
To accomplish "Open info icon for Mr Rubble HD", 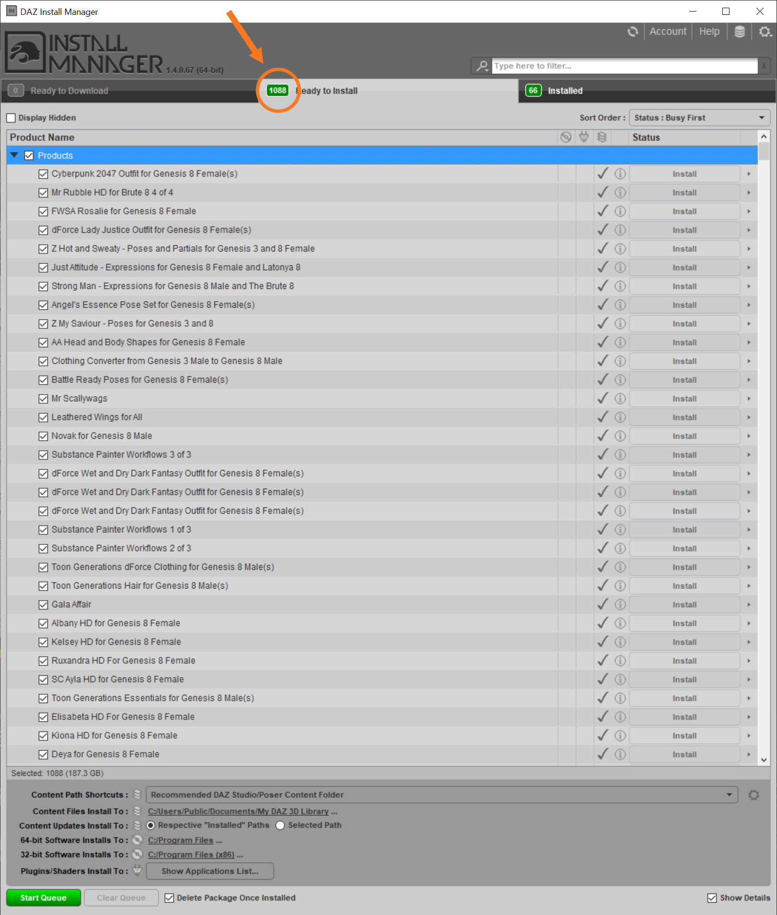I will click(x=620, y=193).
